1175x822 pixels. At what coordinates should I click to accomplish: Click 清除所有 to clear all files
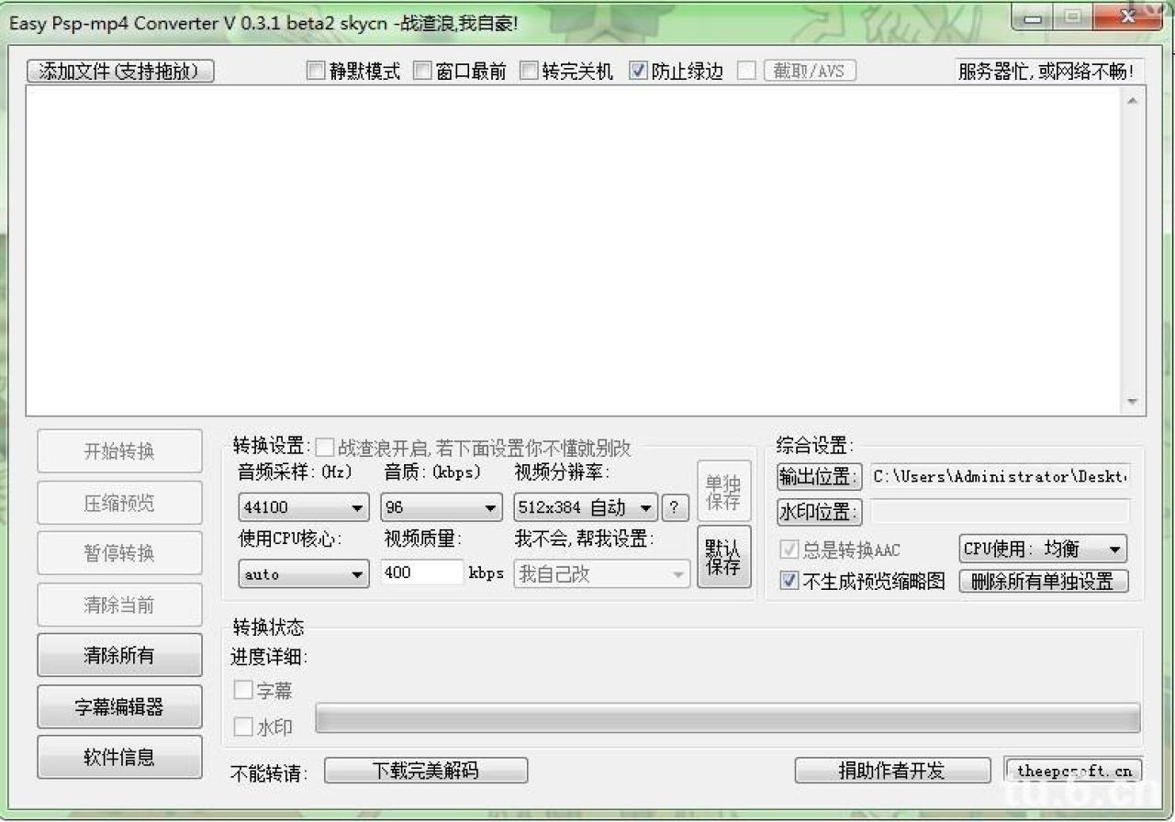(119, 654)
